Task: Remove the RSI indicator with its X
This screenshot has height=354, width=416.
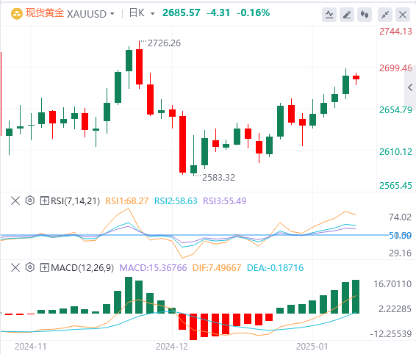Action: 15,201
